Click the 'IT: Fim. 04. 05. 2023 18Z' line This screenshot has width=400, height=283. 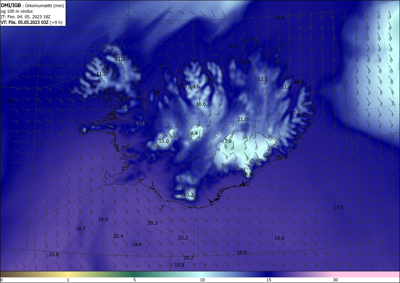[26, 17]
